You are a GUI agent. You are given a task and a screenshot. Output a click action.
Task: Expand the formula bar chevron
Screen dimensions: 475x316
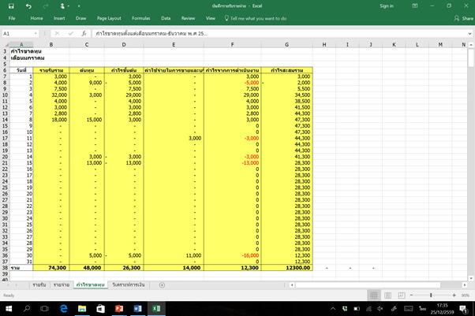click(469, 34)
